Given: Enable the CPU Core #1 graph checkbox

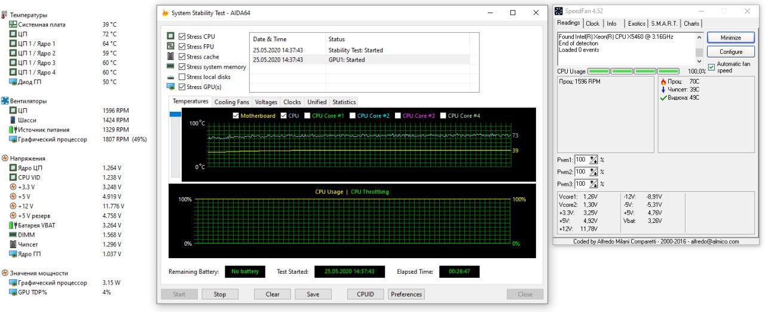Looking at the screenshot, I should (307, 115).
